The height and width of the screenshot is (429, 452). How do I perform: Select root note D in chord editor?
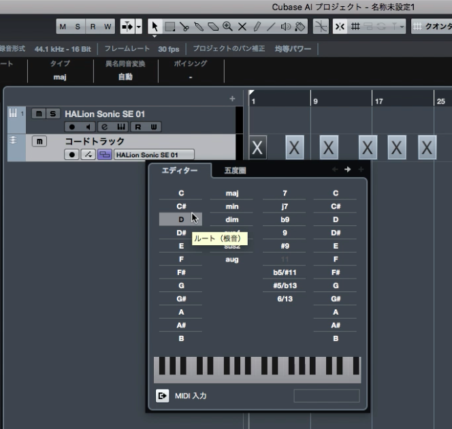click(181, 219)
